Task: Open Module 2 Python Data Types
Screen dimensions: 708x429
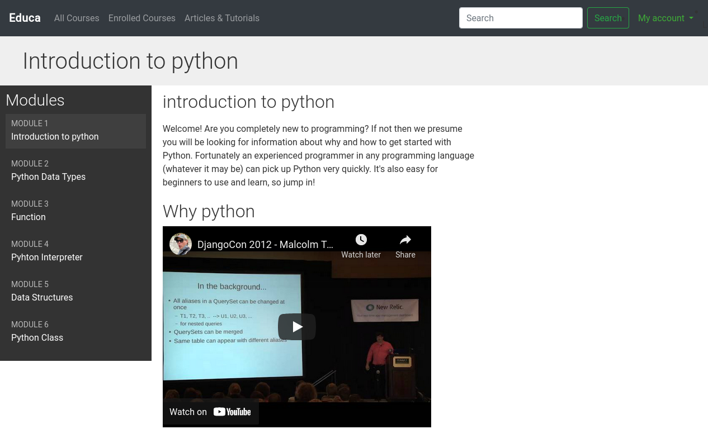Action: point(75,171)
